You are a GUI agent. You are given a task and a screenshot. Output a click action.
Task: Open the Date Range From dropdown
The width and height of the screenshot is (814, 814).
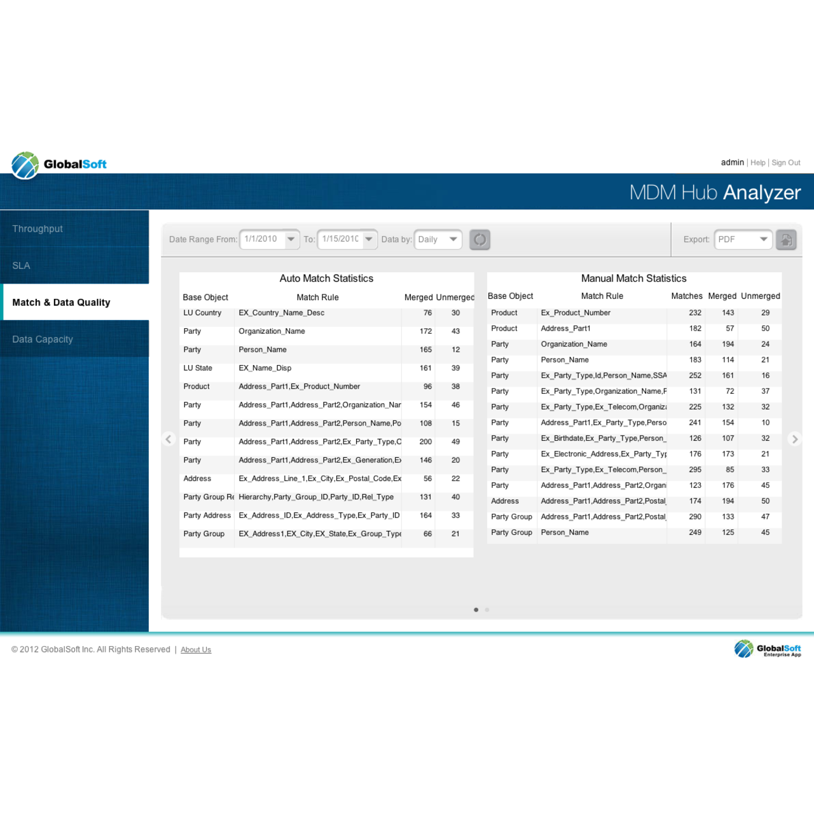coord(291,239)
